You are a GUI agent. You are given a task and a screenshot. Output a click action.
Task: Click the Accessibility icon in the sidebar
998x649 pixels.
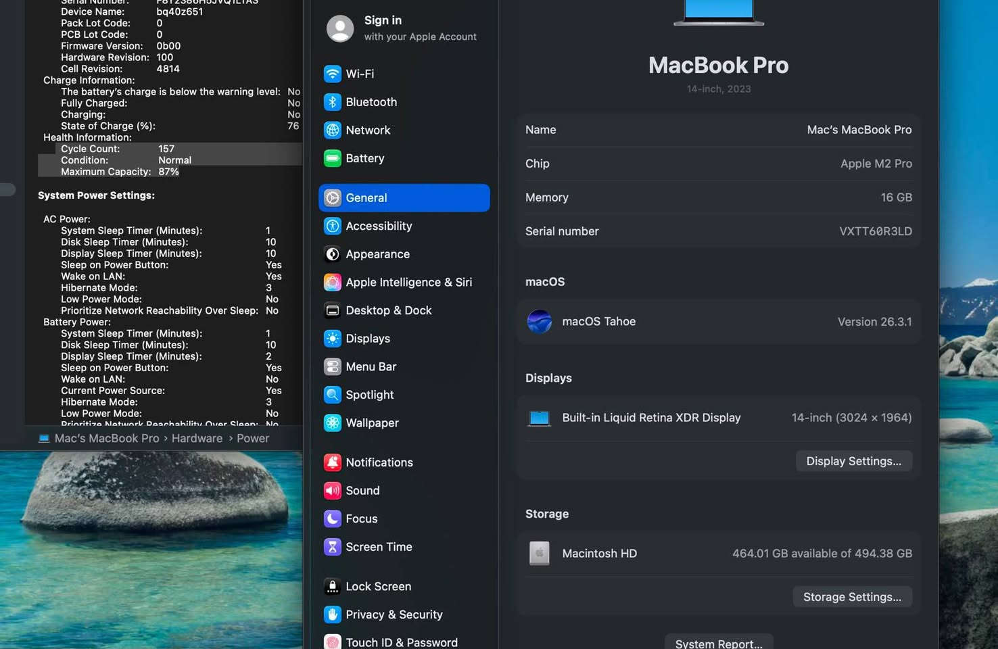coord(332,226)
